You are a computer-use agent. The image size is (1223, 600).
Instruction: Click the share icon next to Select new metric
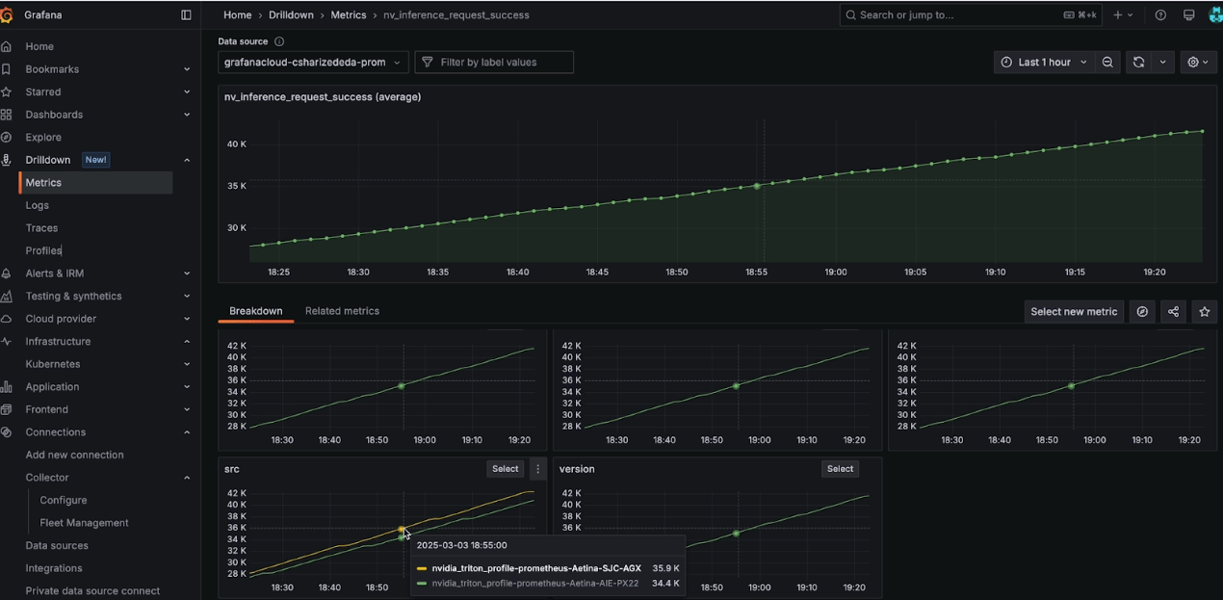pyautogui.click(x=1173, y=311)
